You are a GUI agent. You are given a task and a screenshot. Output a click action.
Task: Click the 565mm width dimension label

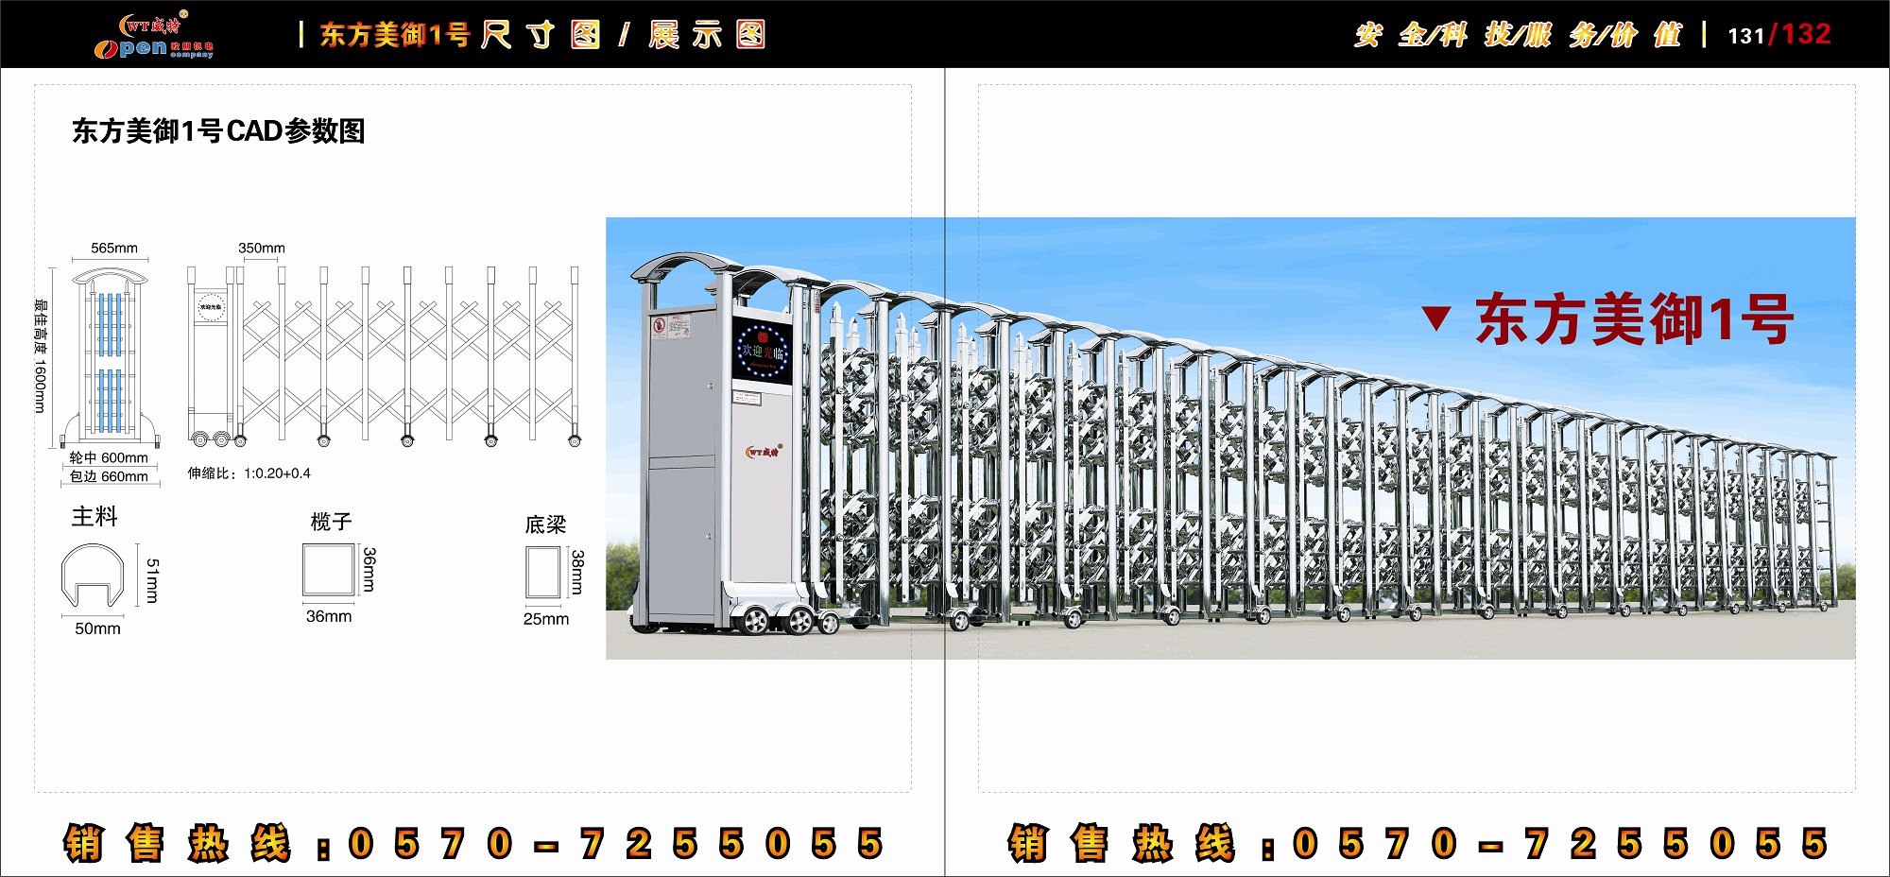click(x=114, y=248)
